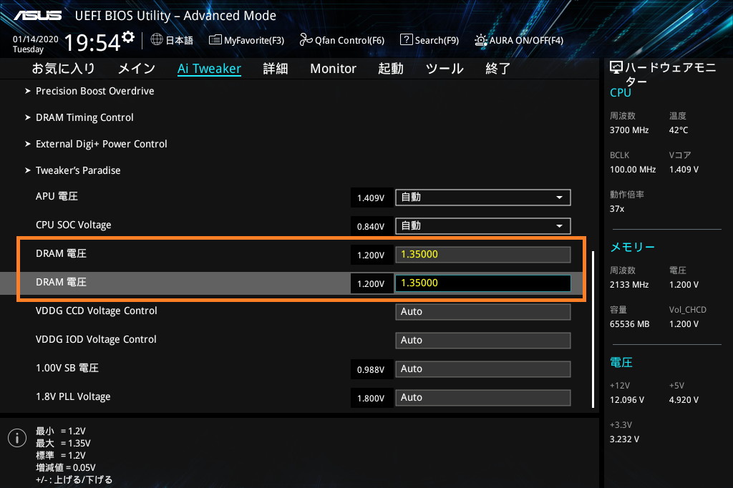Click the hardware monitor screen icon
The image size is (733, 488).
[x=616, y=68]
